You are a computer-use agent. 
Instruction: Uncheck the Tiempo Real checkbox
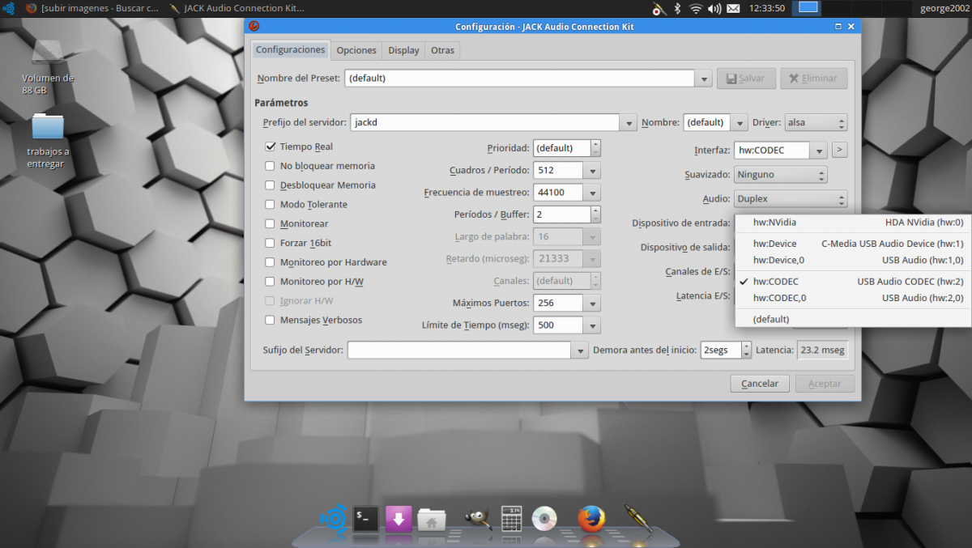click(x=271, y=147)
